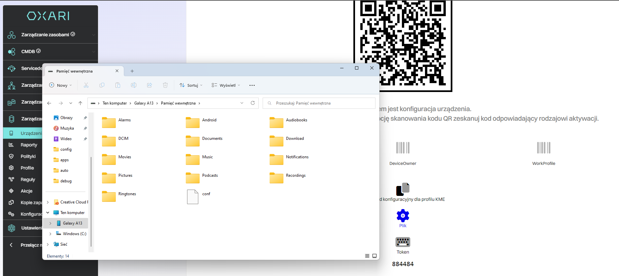The width and height of the screenshot is (619, 276).
Task: Open the Sortuj dropdown menu
Action: point(191,85)
